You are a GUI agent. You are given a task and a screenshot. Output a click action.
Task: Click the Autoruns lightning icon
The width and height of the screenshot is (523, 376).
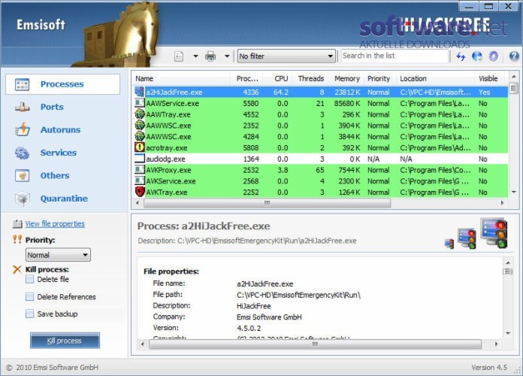(22, 129)
